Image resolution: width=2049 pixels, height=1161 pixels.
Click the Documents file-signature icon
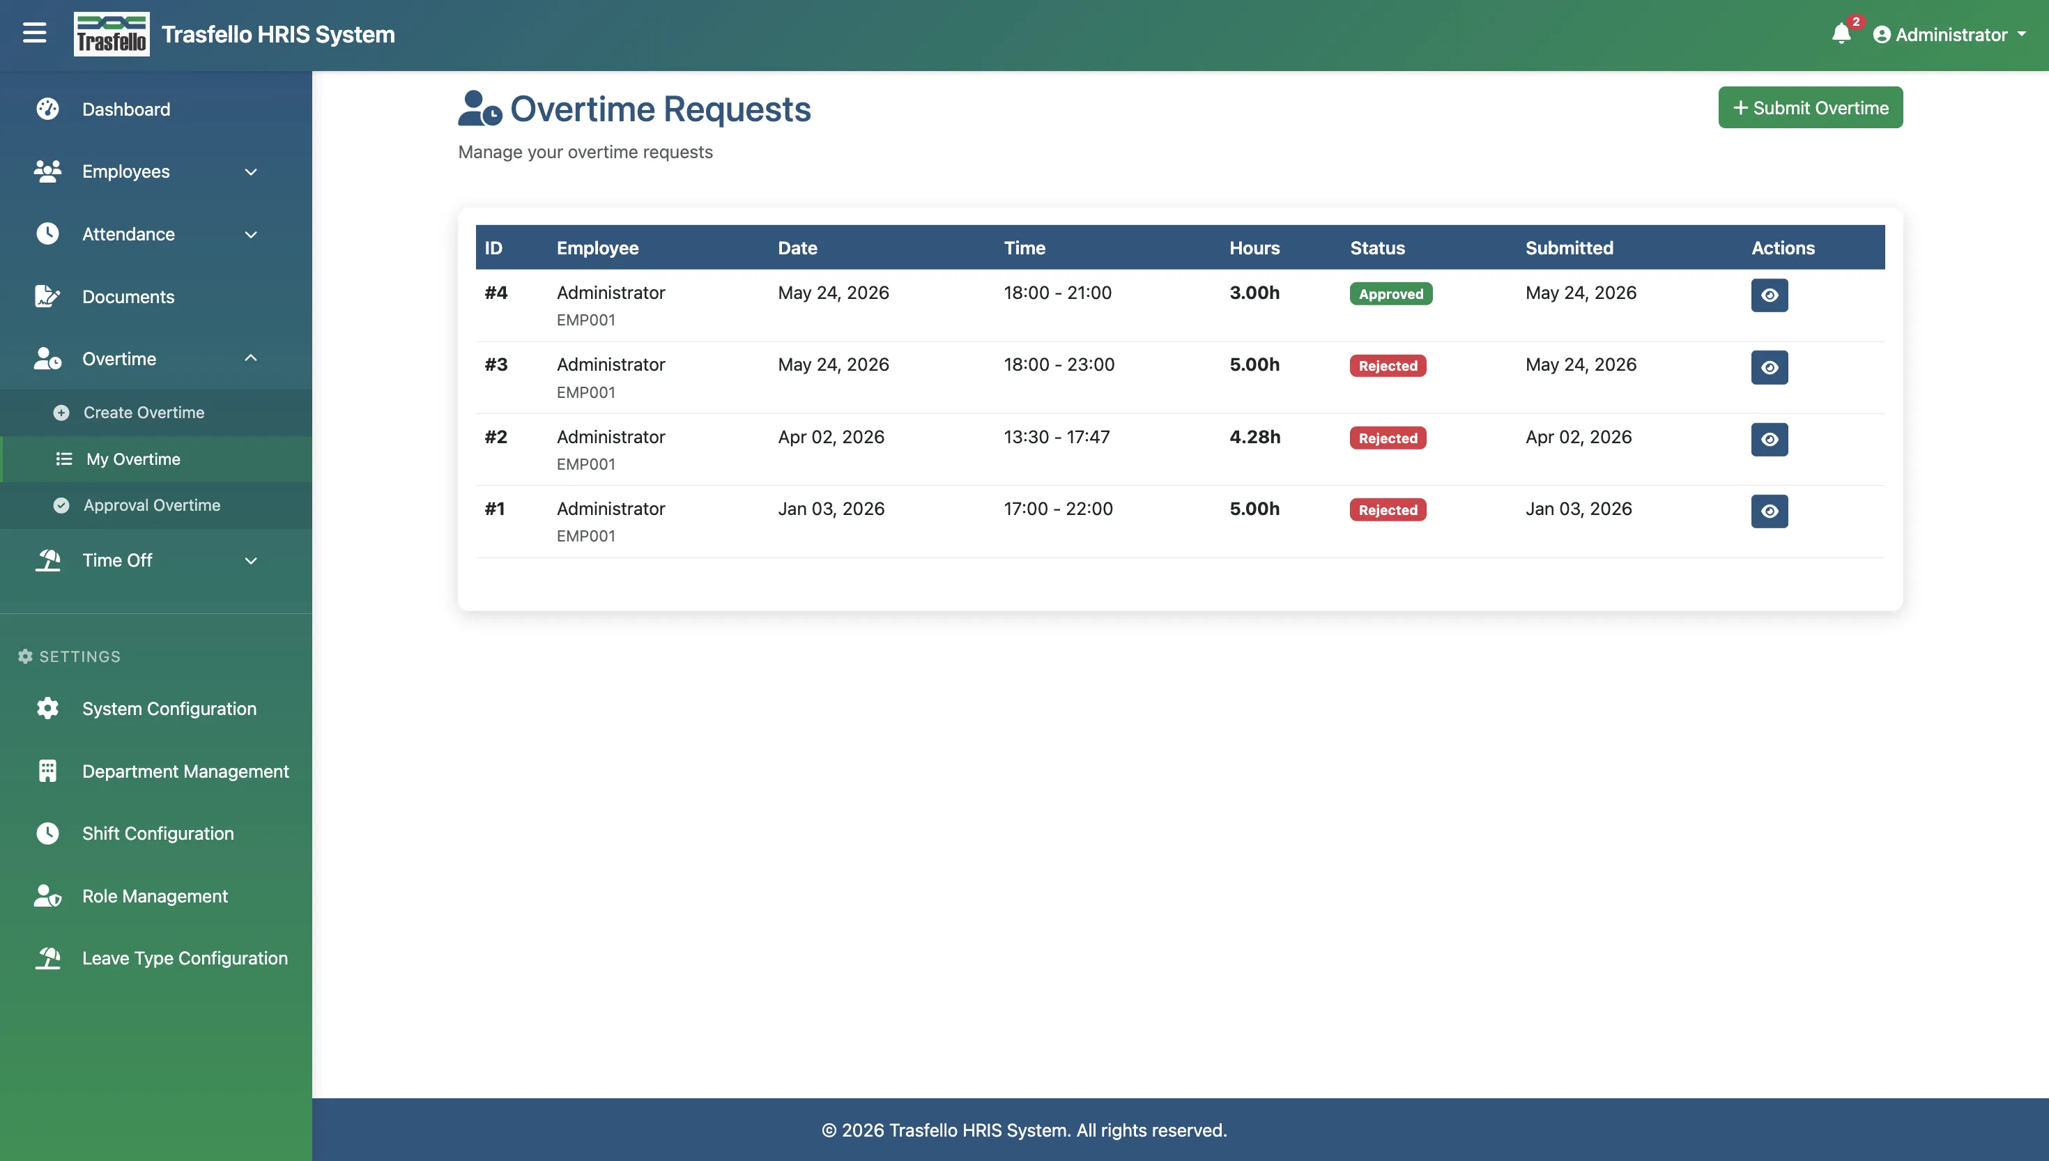pos(48,297)
